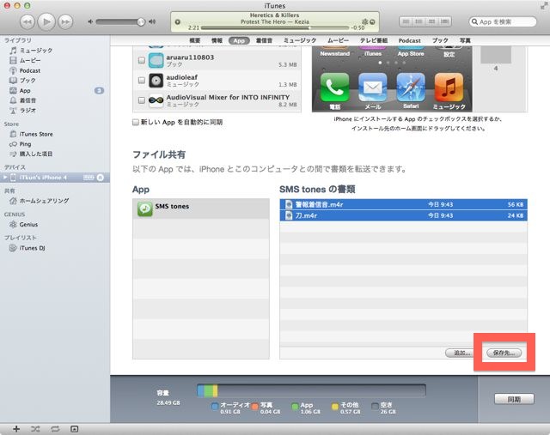
Task: Select home screen page 4 thumbnail
Action: tap(496, 56)
